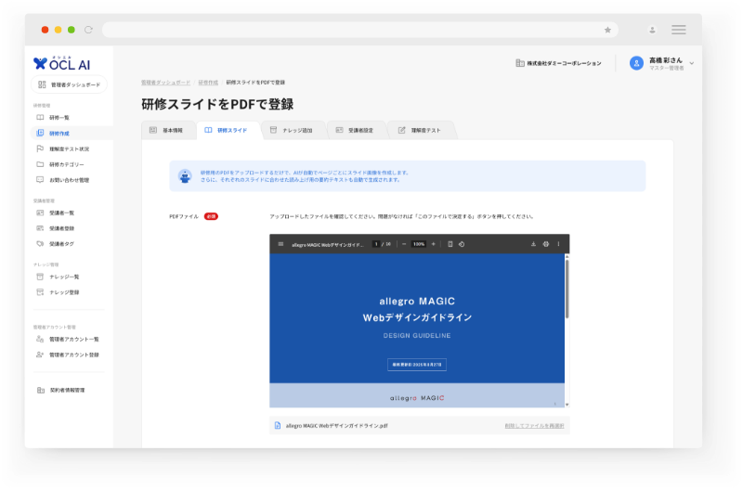Click the PDF page number field
Image resolution: width=743 pixels, height=490 pixels.
tap(376, 244)
